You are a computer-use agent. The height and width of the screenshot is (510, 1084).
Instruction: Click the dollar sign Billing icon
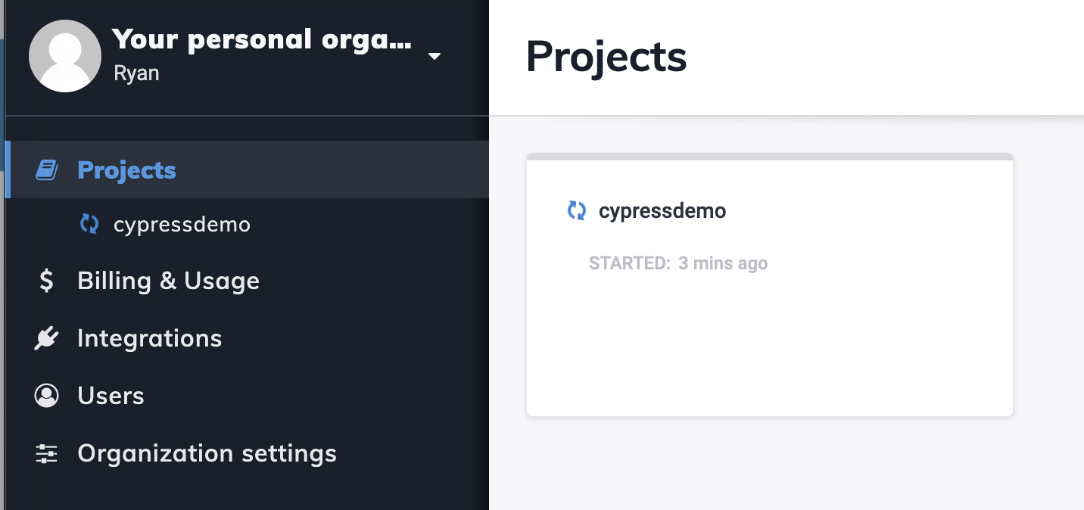[x=47, y=281]
